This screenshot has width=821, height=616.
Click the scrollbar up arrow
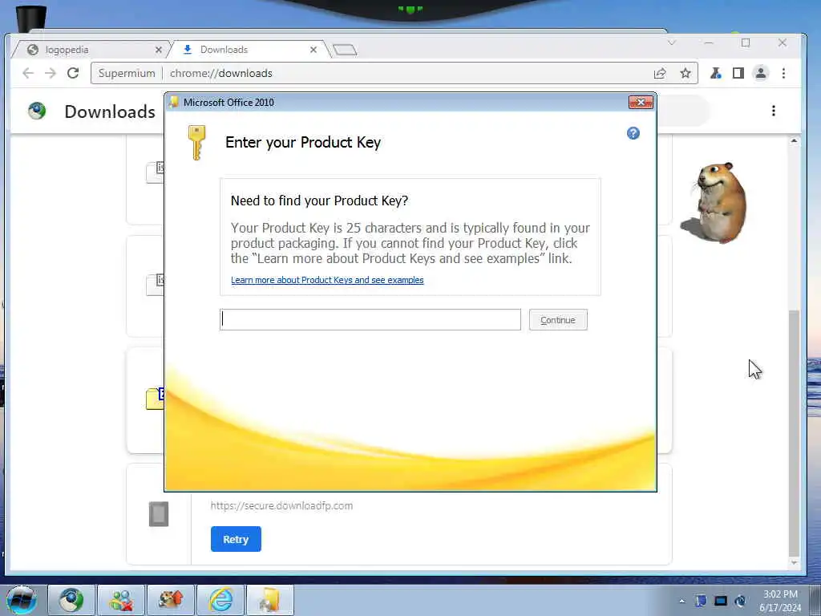pyautogui.click(x=794, y=141)
